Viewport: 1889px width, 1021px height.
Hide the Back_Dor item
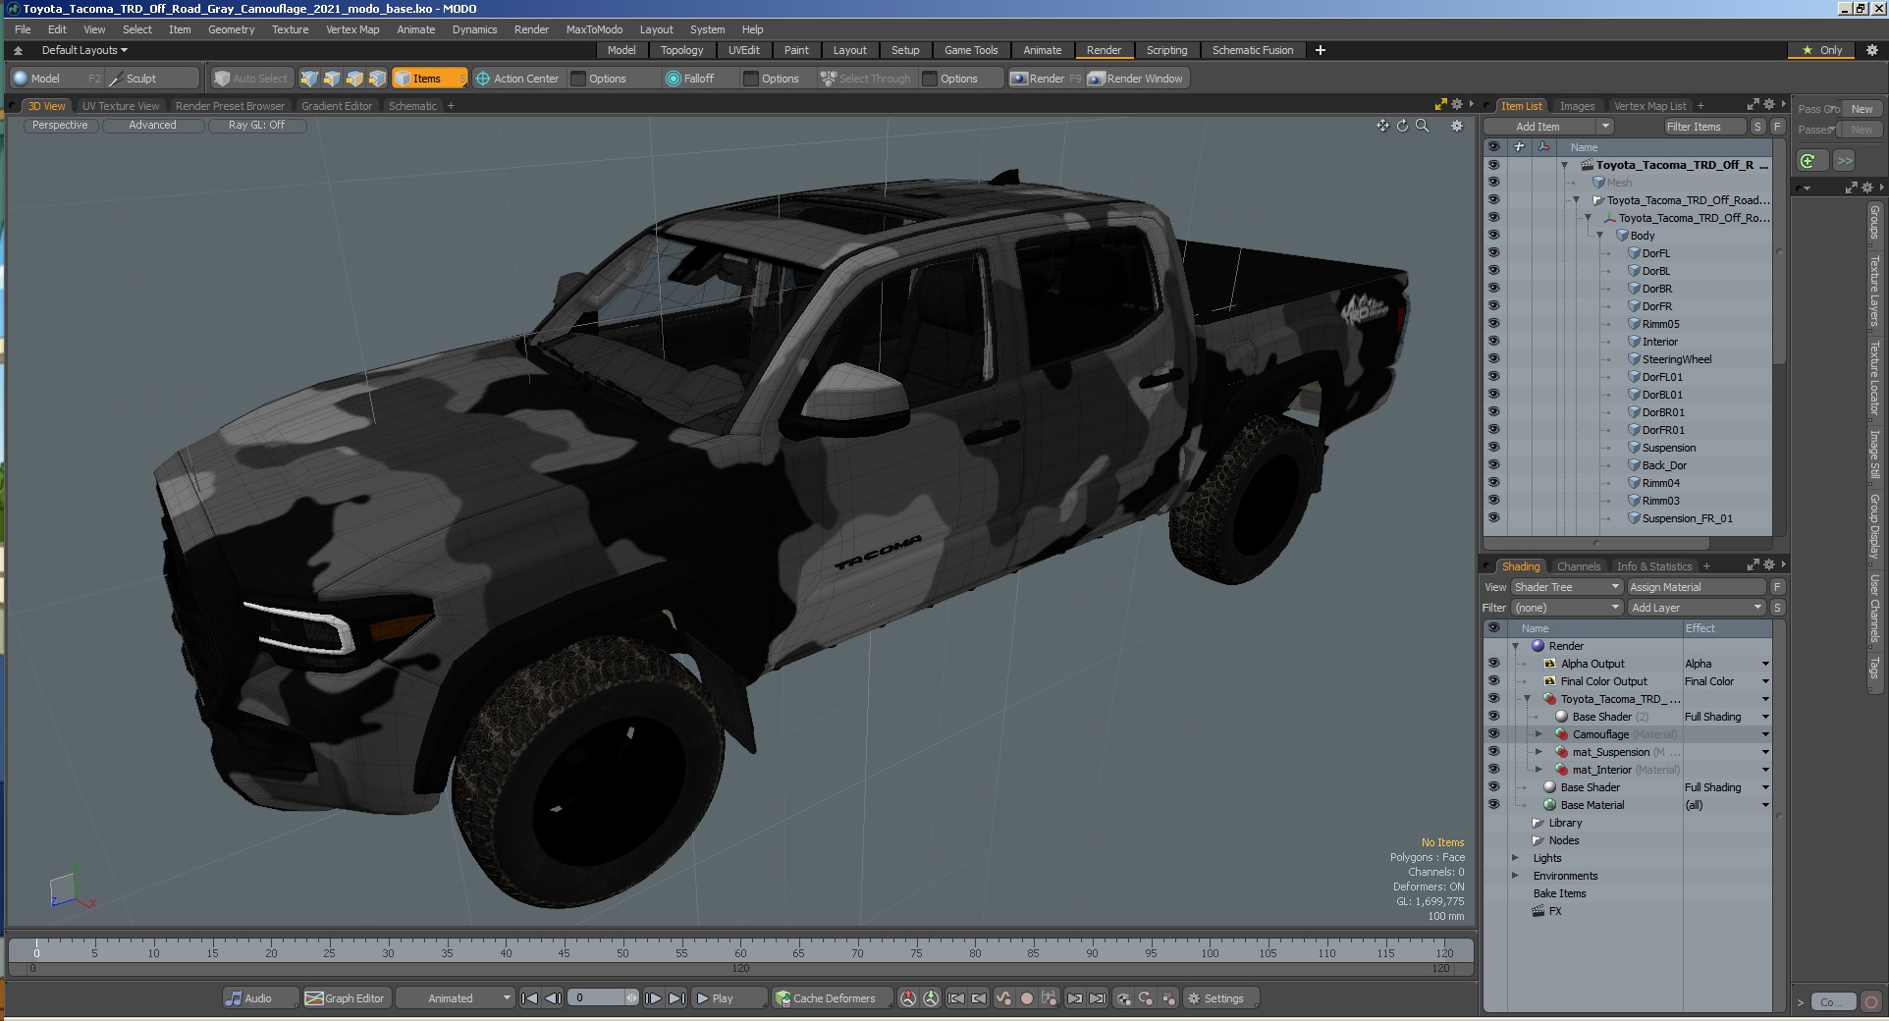pyautogui.click(x=1493, y=465)
